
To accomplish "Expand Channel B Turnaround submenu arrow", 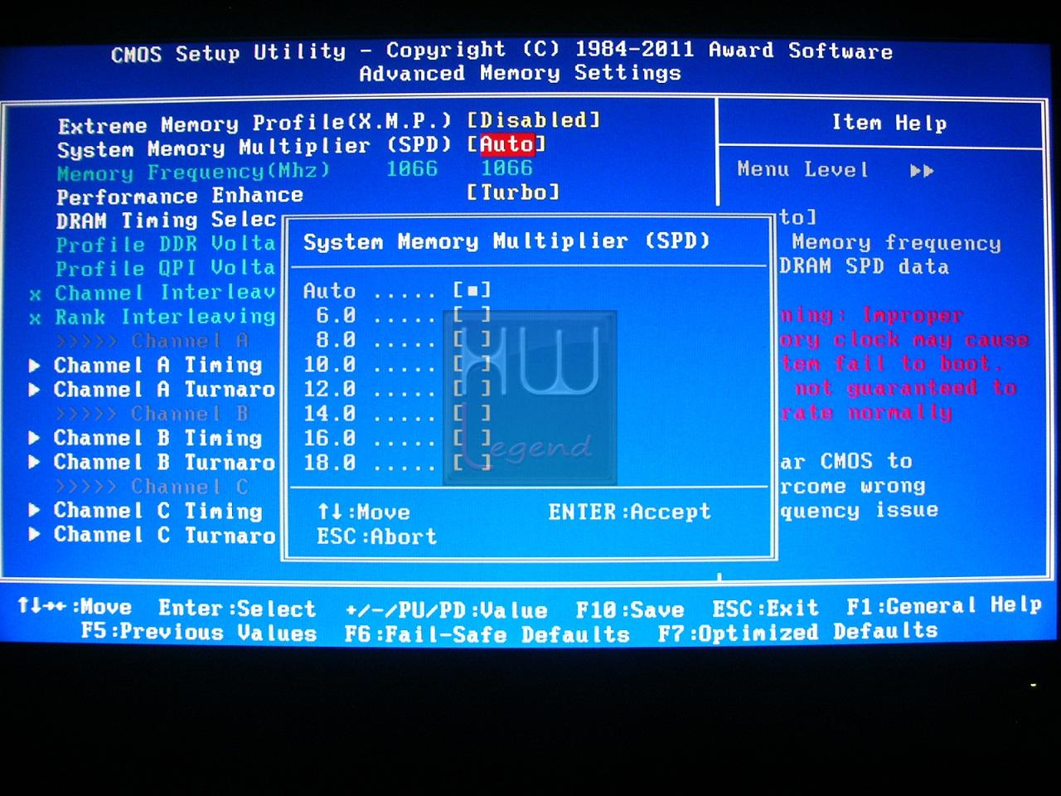I will tap(35, 463).
